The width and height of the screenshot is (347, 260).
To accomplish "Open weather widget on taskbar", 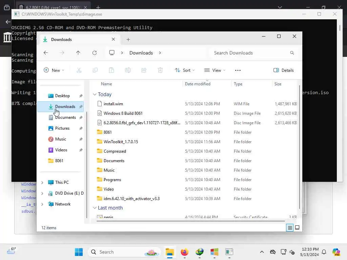I will coord(11,251).
